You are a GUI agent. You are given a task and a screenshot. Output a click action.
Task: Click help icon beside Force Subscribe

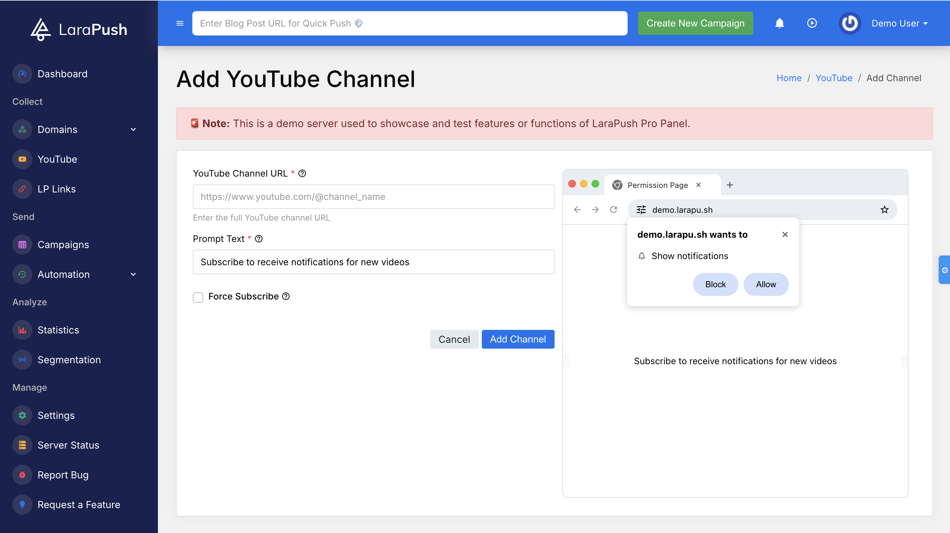pos(286,296)
